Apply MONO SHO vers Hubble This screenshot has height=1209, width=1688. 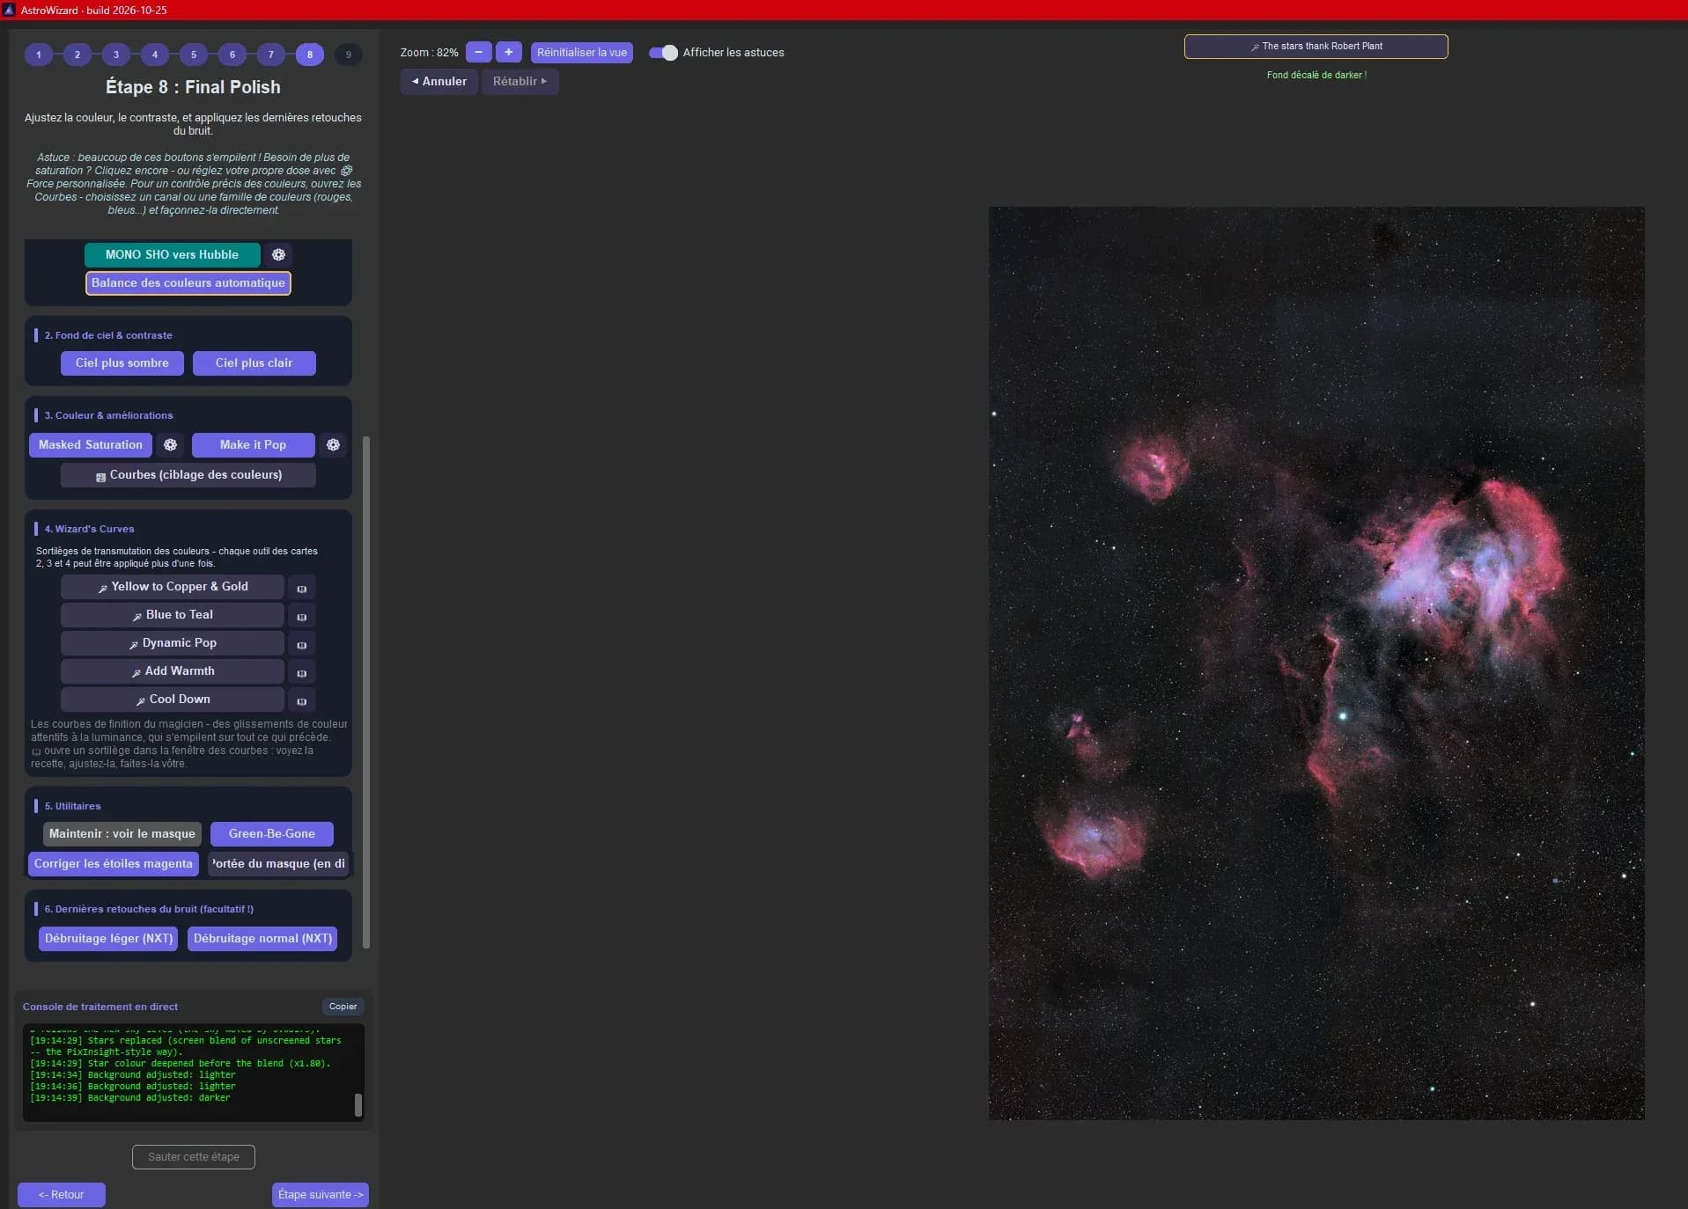click(x=172, y=255)
